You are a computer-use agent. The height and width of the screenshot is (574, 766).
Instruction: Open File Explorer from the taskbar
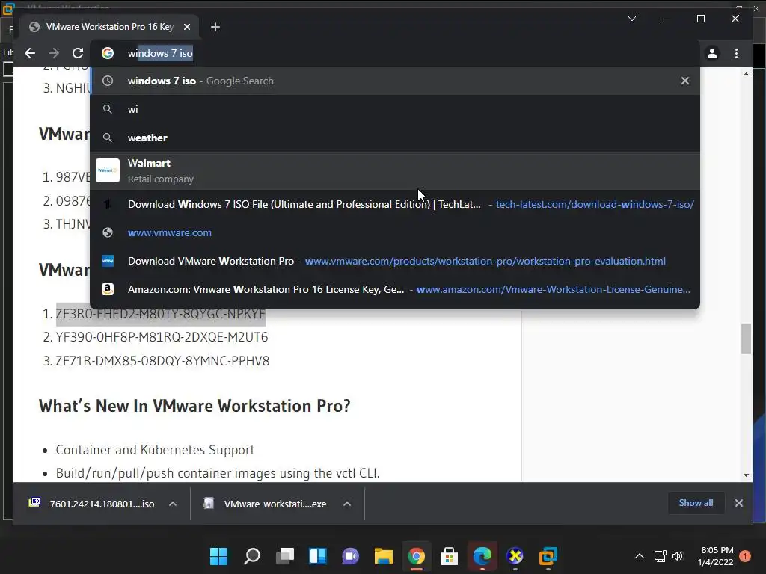tap(384, 556)
